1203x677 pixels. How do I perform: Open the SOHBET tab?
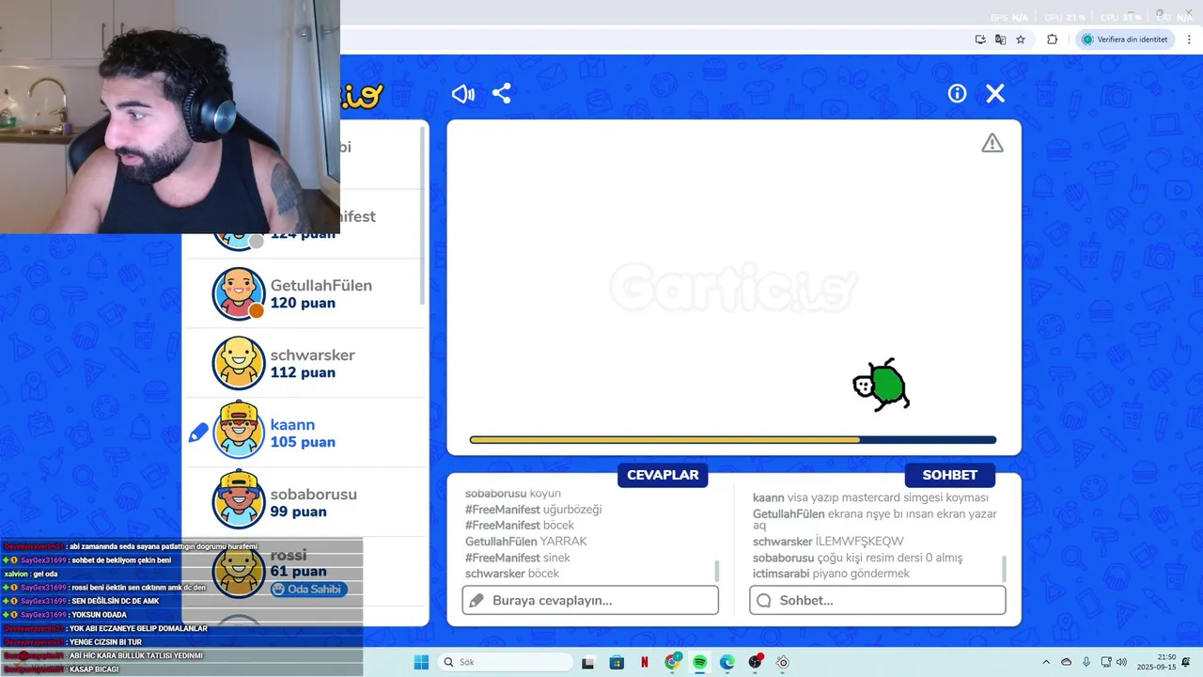coord(950,475)
